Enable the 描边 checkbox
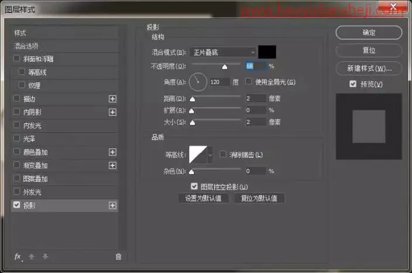The image size is (412, 273). (x=16, y=98)
